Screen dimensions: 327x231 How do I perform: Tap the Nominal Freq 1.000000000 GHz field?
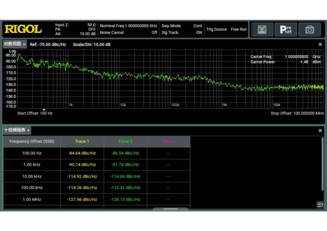coord(129,26)
